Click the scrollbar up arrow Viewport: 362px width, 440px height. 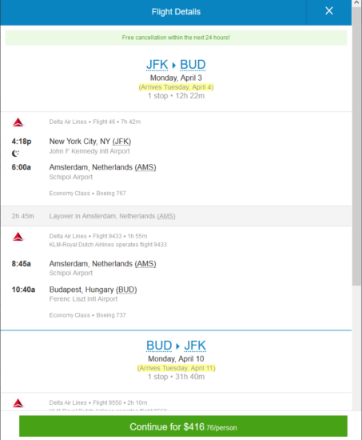356,3
